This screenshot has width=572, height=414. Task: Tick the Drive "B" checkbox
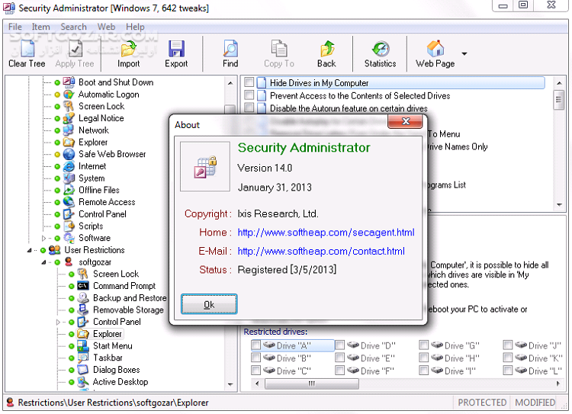point(256,358)
